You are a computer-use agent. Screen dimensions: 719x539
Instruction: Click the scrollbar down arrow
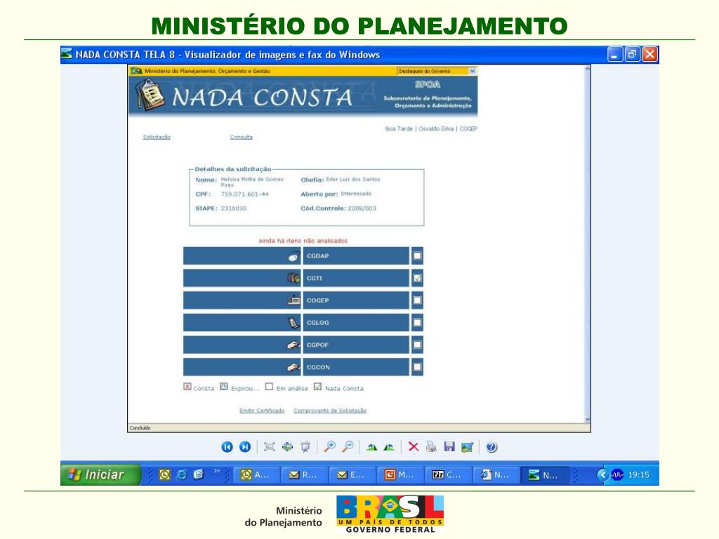coord(588,420)
